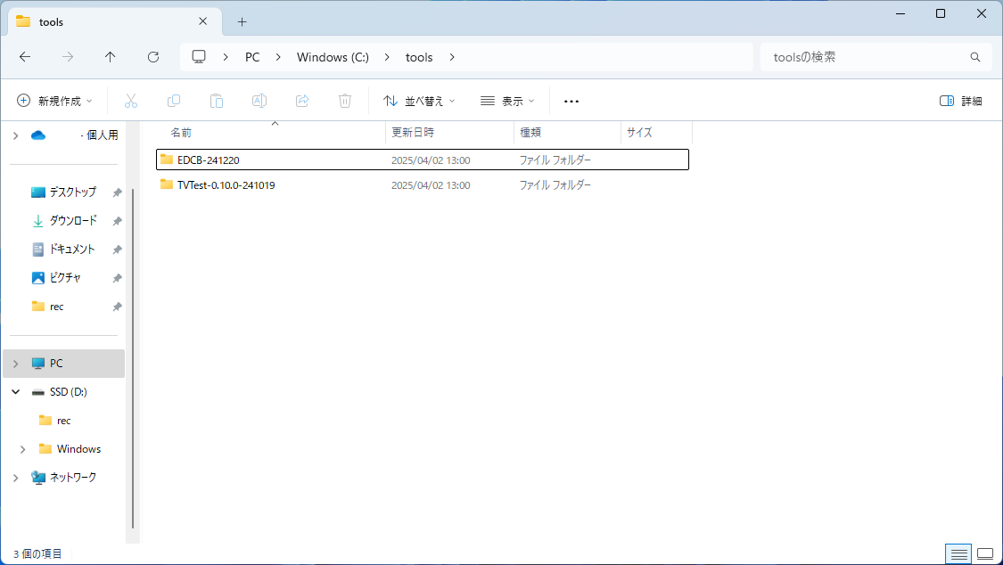
Task: Click the Copy icon in the toolbar
Action: (x=173, y=101)
